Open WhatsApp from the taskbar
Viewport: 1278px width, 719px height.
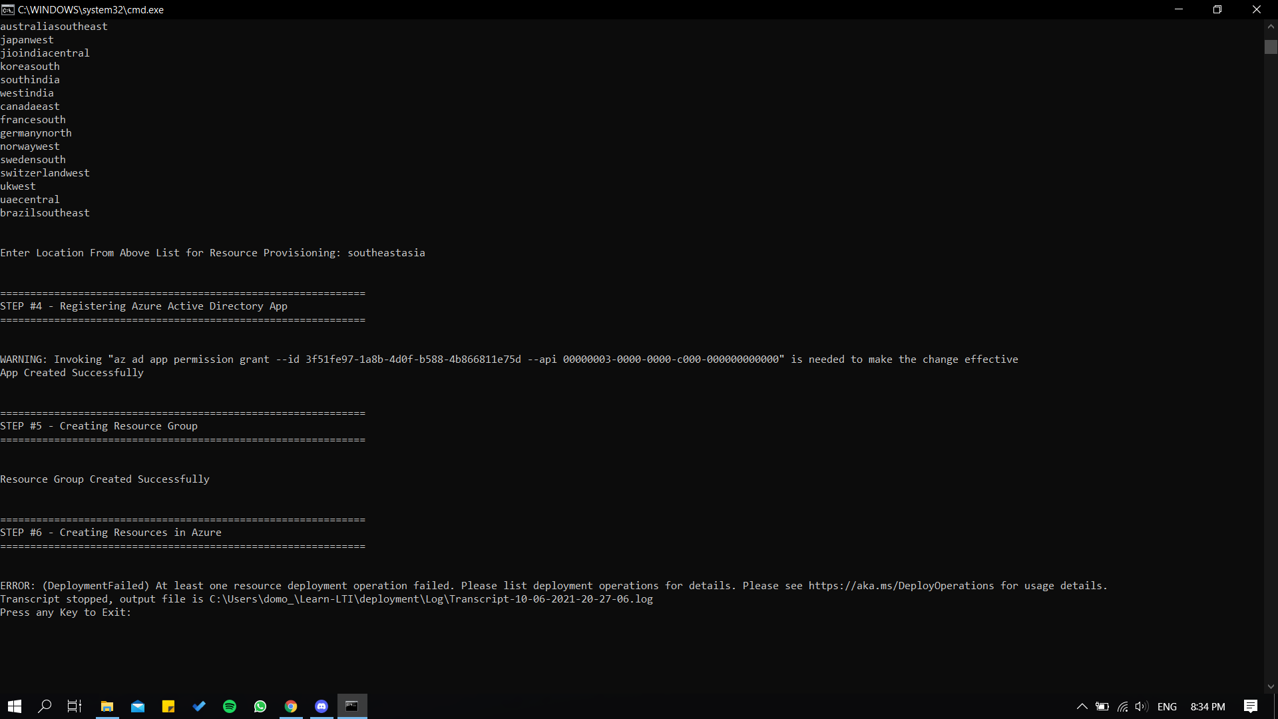(x=260, y=706)
